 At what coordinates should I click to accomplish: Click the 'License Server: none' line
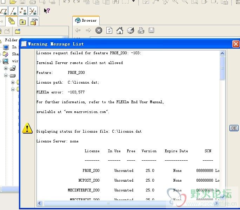pyautogui.click(x=58, y=141)
